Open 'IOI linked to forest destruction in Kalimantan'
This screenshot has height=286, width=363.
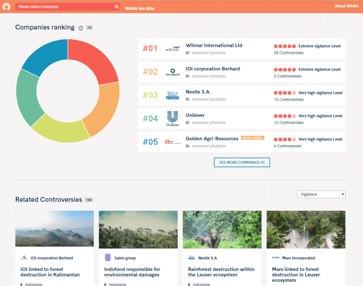(50, 272)
